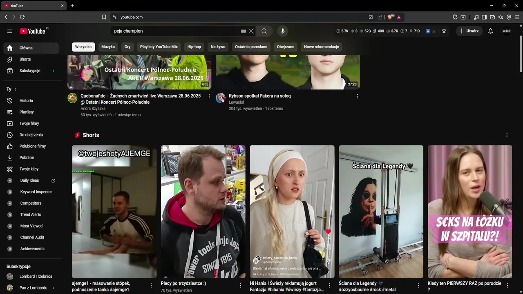Open Twoje klipy
The image size is (523, 294).
coord(32,169)
